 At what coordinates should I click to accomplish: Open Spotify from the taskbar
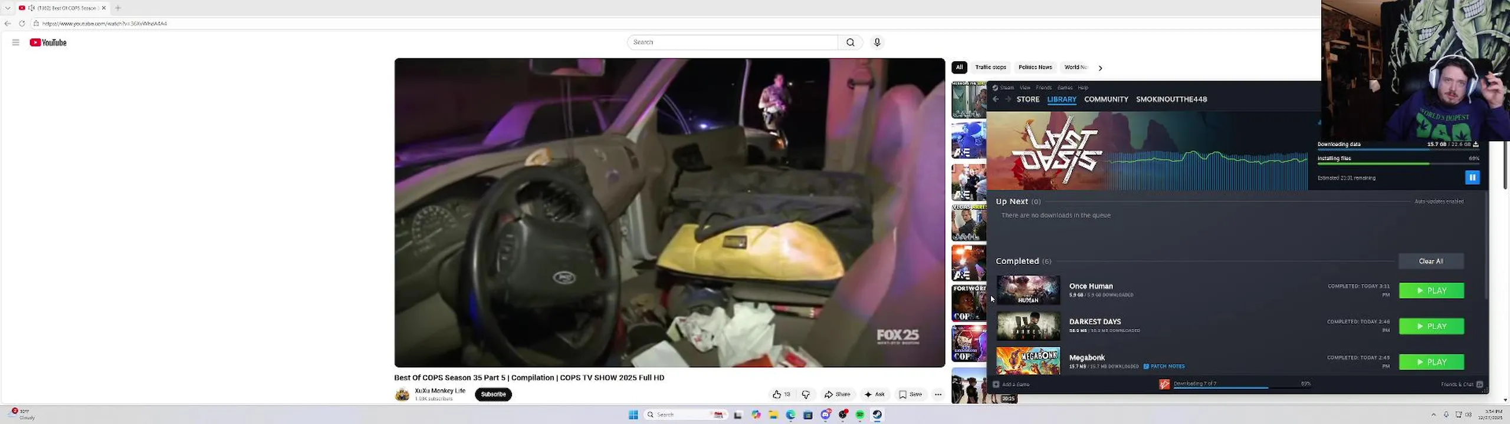[860, 415]
